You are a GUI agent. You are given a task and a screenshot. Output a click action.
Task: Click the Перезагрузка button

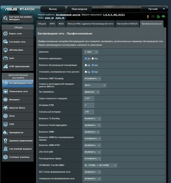tap(79, 9)
